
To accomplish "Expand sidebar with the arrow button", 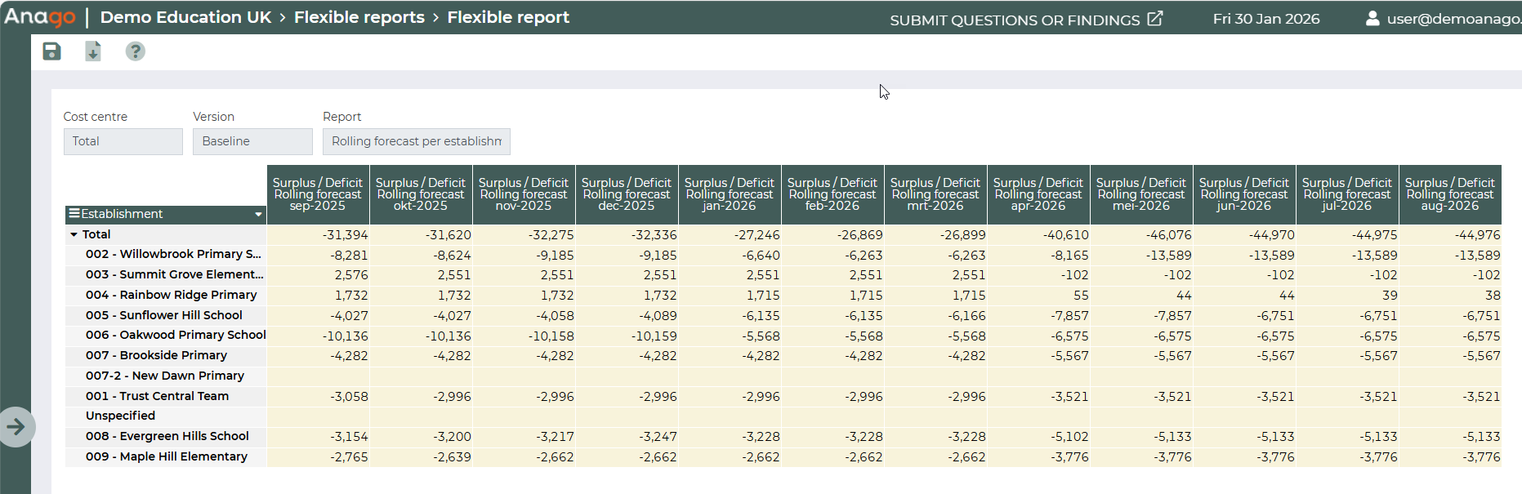I will [x=16, y=426].
